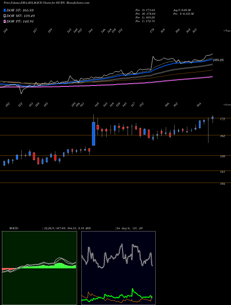Open the ADX indicator panel
The image size is (231, 305).
click(x=119, y=268)
